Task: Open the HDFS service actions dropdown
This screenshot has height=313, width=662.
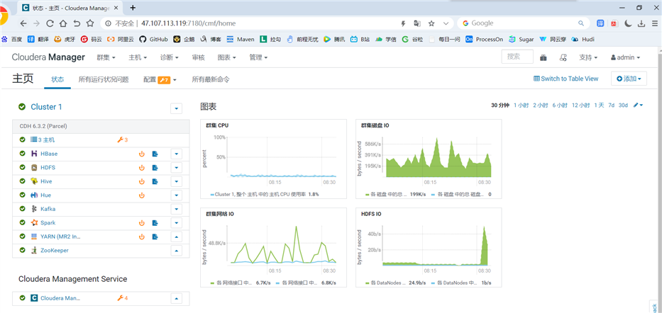Action: click(176, 168)
